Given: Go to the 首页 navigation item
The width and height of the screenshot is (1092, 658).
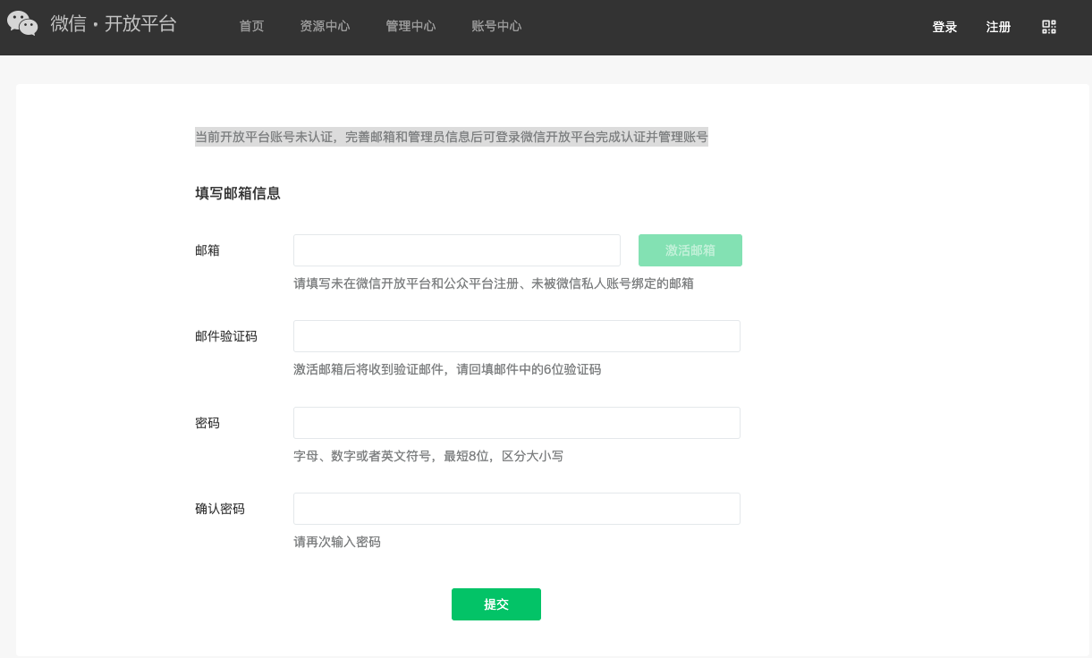Looking at the screenshot, I should point(251,27).
